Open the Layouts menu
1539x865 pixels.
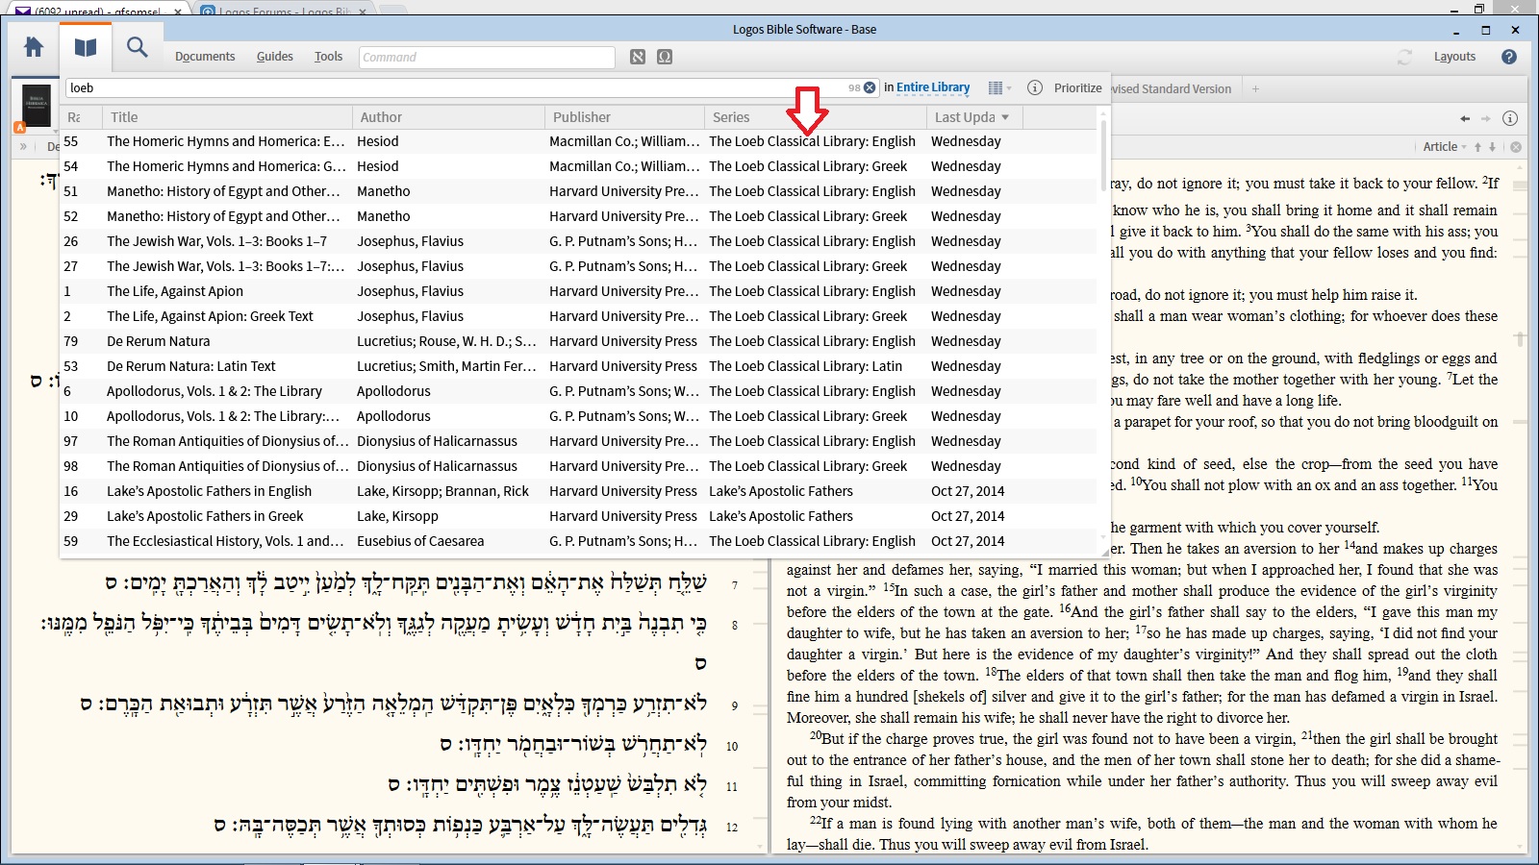pyautogui.click(x=1454, y=57)
